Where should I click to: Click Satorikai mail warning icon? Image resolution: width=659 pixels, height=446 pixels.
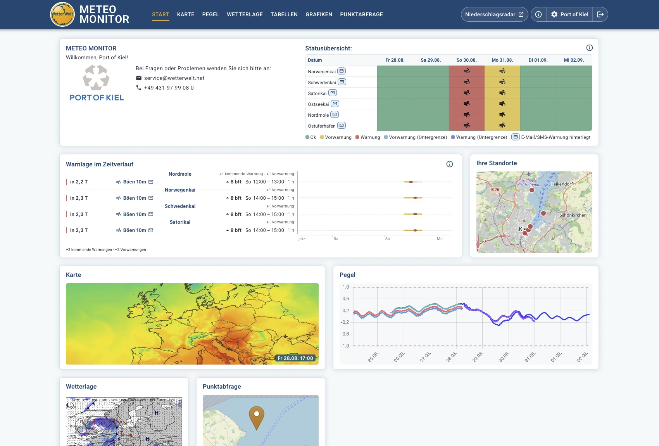click(x=333, y=93)
